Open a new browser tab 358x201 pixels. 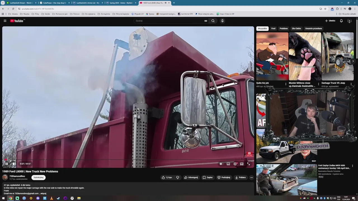click(174, 3)
